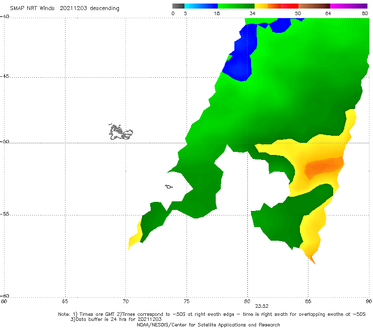Viewport: 373px width, 328px height.
Task: Click the swath time "23:52"
Action: click(x=262, y=306)
